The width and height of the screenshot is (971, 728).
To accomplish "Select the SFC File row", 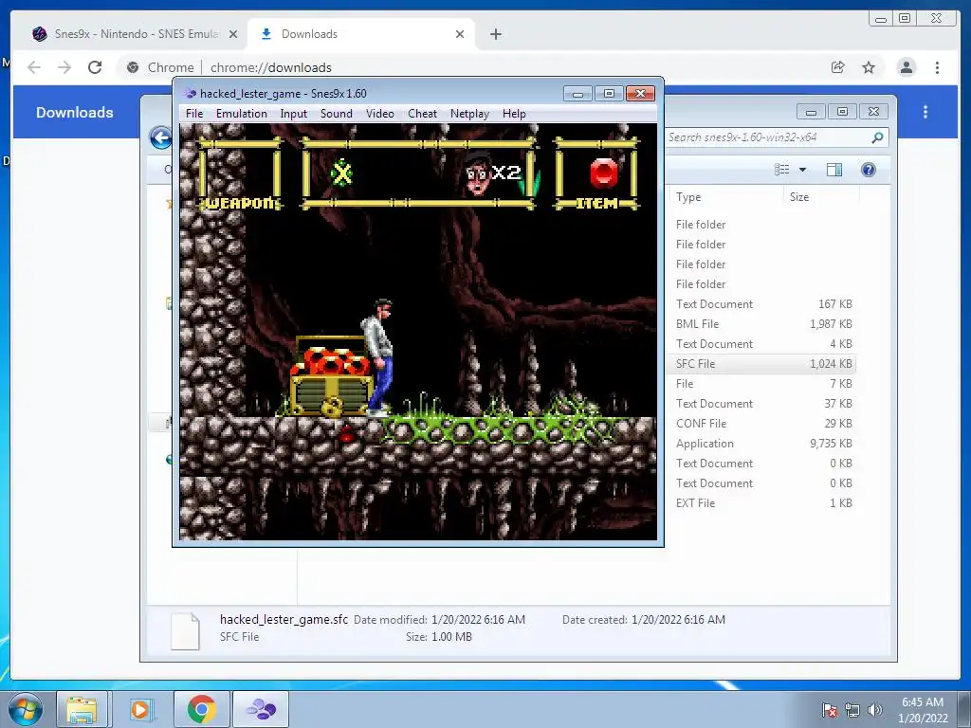I will [761, 364].
